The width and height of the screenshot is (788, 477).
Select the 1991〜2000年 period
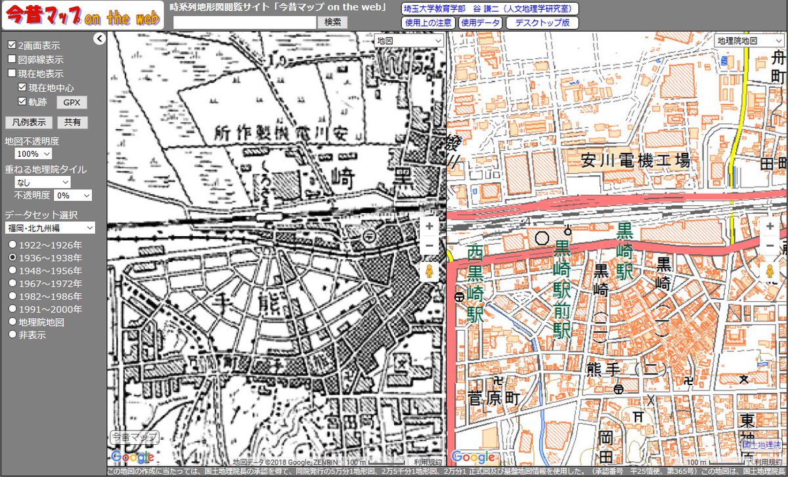click(12, 309)
